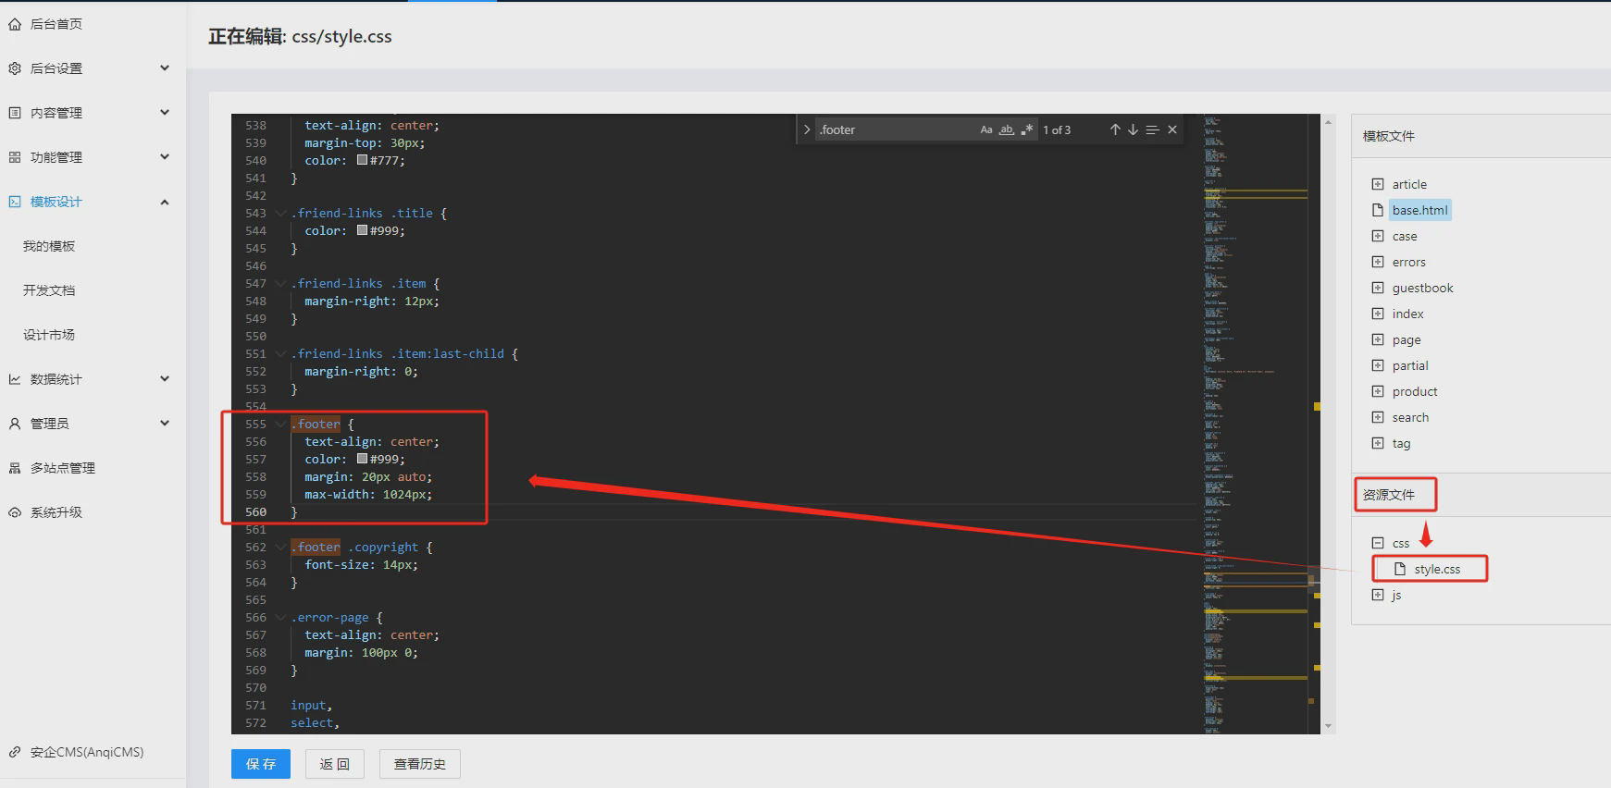The width and height of the screenshot is (1611, 788).
Task: Expand 功能管理 menu chevron
Action: (165, 156)
